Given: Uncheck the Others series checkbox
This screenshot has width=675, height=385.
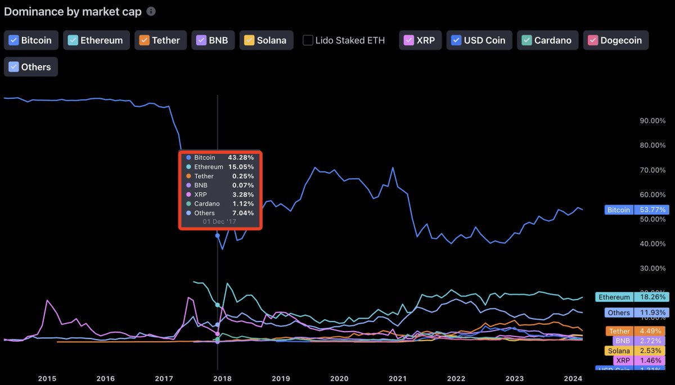Looking at the screenshot, I should 13,67.
